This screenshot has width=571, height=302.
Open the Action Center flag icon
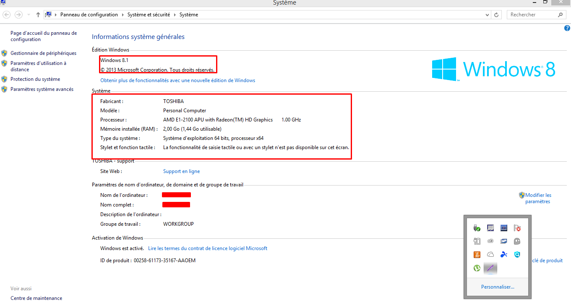517,228
